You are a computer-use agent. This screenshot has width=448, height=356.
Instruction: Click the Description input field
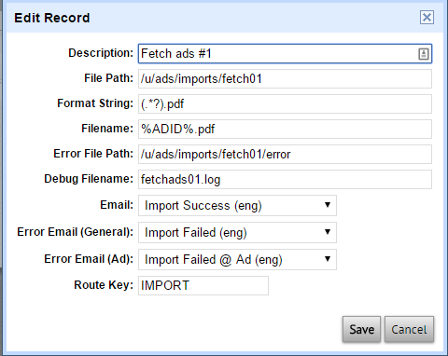click(x=285, y=54)
